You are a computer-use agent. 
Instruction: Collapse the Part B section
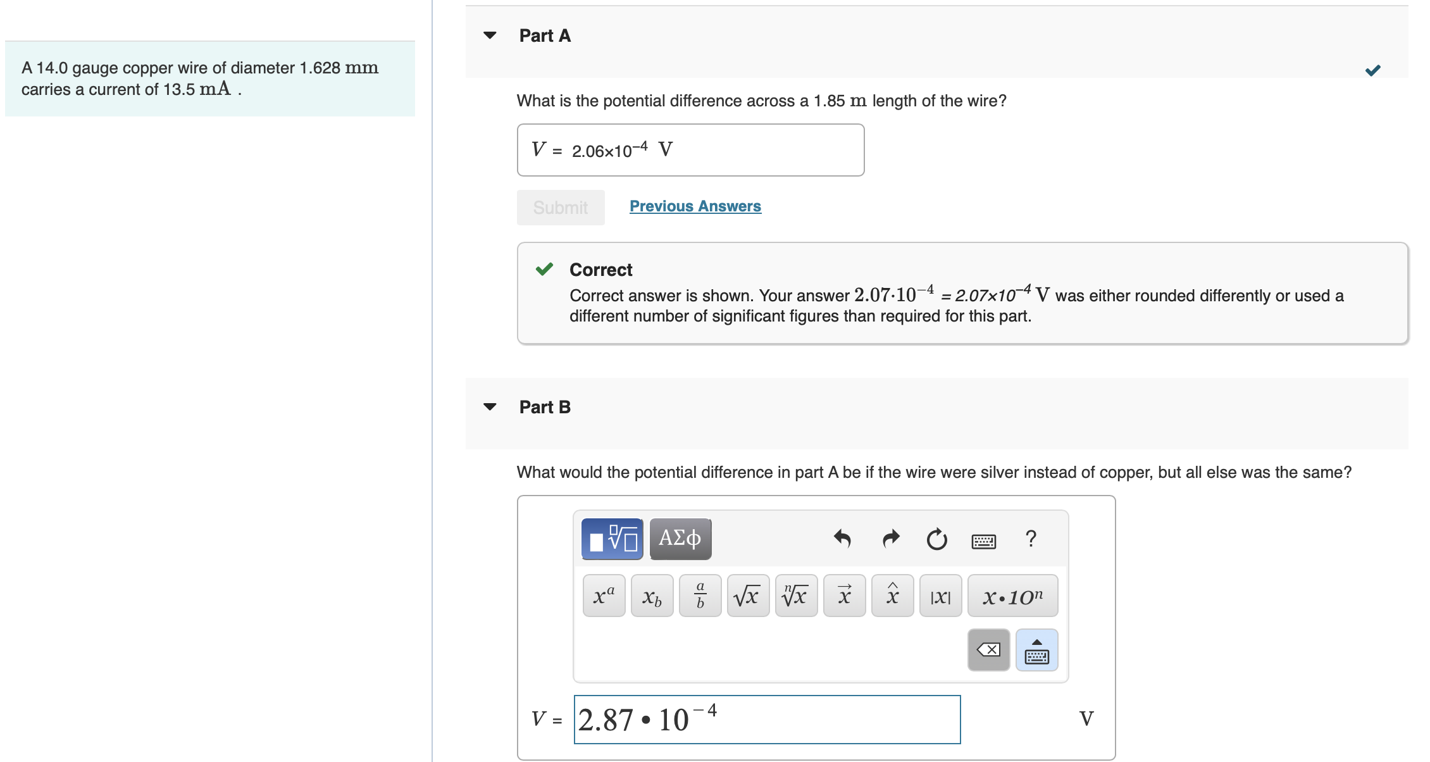(490, 407)
